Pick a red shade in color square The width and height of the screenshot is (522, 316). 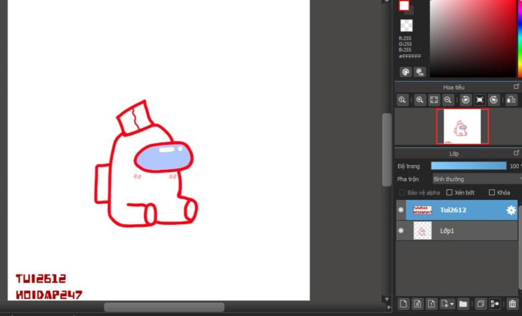click(473, 38)
